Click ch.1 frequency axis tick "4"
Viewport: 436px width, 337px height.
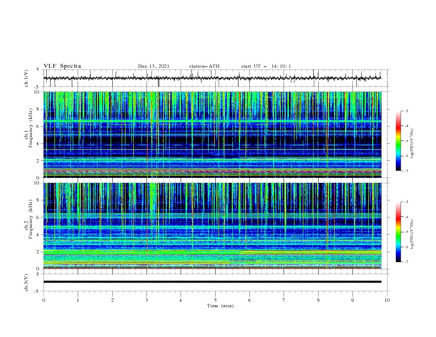[x=39, y=144]
